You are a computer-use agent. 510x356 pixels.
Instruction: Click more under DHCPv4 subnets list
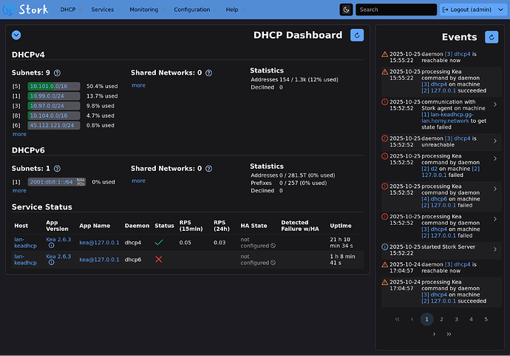19,134
